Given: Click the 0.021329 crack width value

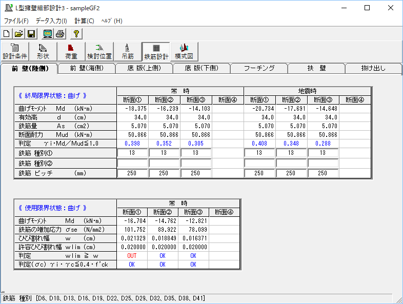Looking at the screenshot, I should [133, 238].
